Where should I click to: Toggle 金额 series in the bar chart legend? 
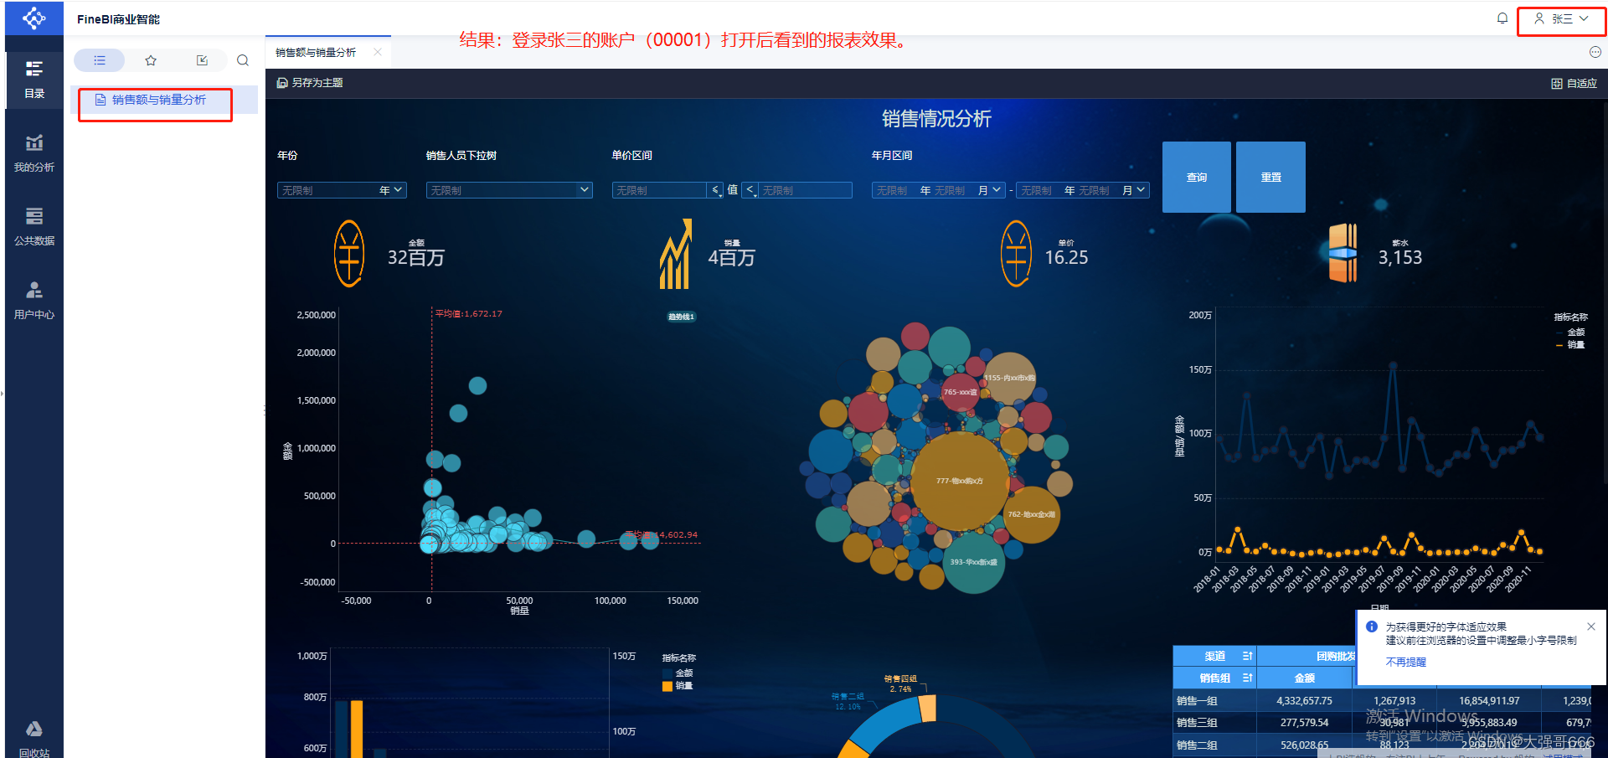coord(678,673)
